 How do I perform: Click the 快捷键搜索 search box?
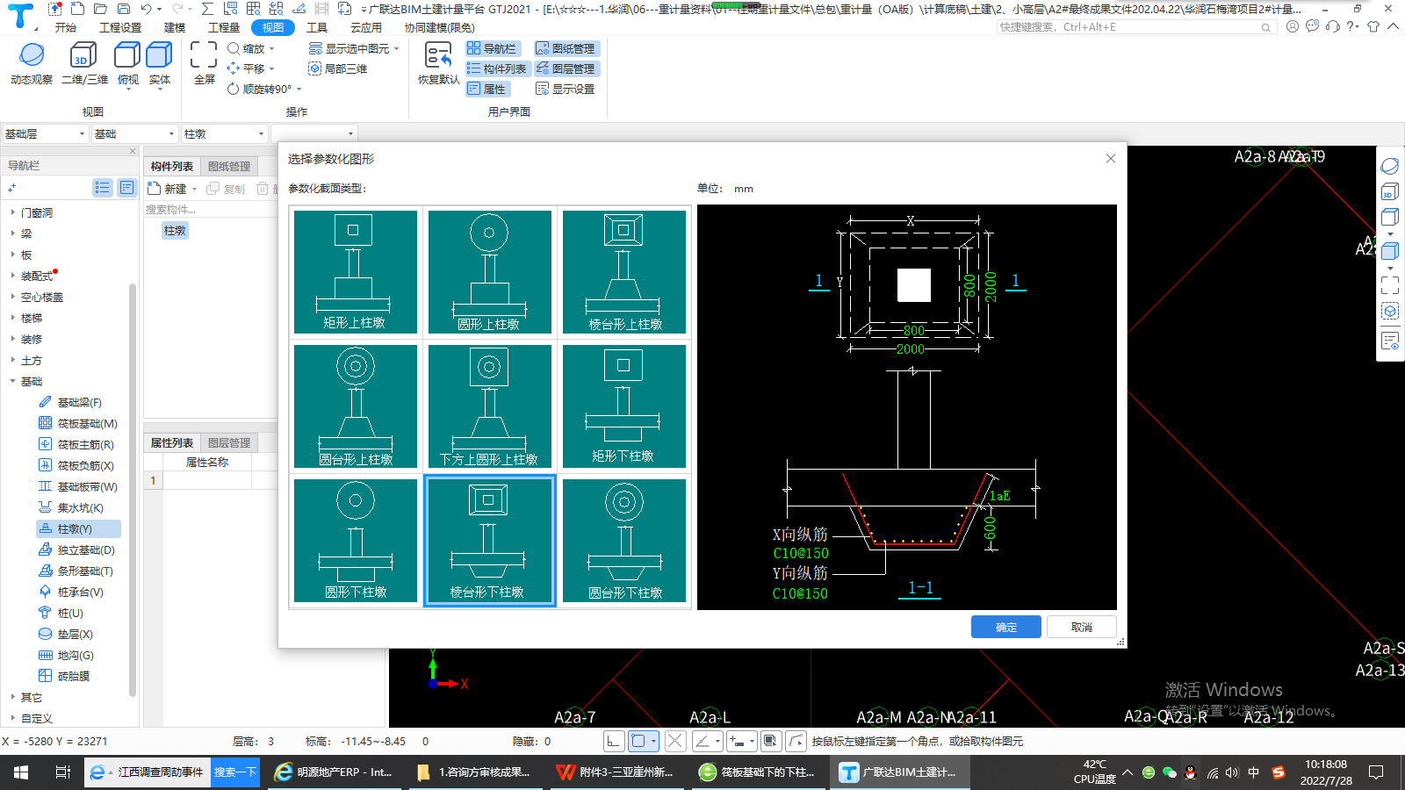pos(1135,27)
